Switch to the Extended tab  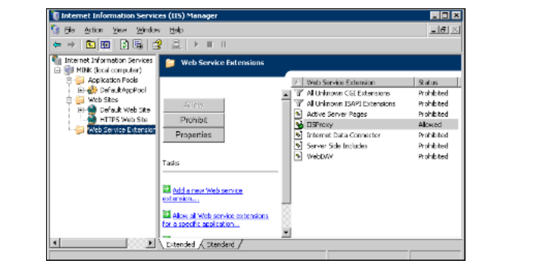[180, 244]
